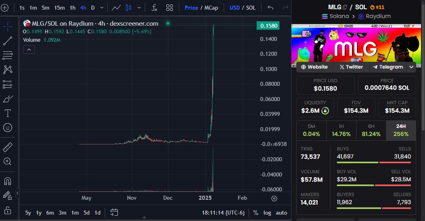Screen dimensions: 425x221
Task: Open timezone menu 18:11:14 (UTC-6)
Action: (x=223, y=213)
